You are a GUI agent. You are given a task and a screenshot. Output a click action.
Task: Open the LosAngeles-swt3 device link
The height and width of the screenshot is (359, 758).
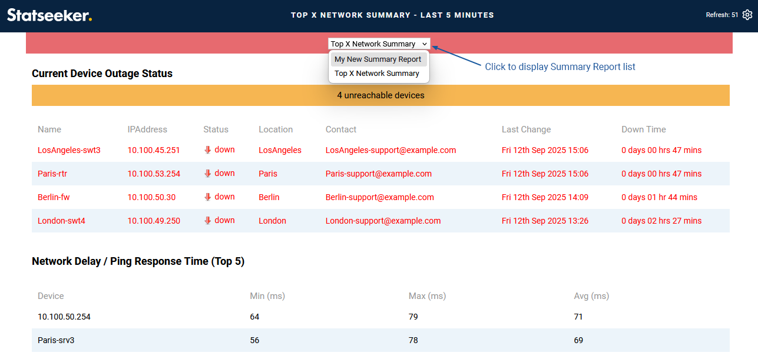click(69, 150)
